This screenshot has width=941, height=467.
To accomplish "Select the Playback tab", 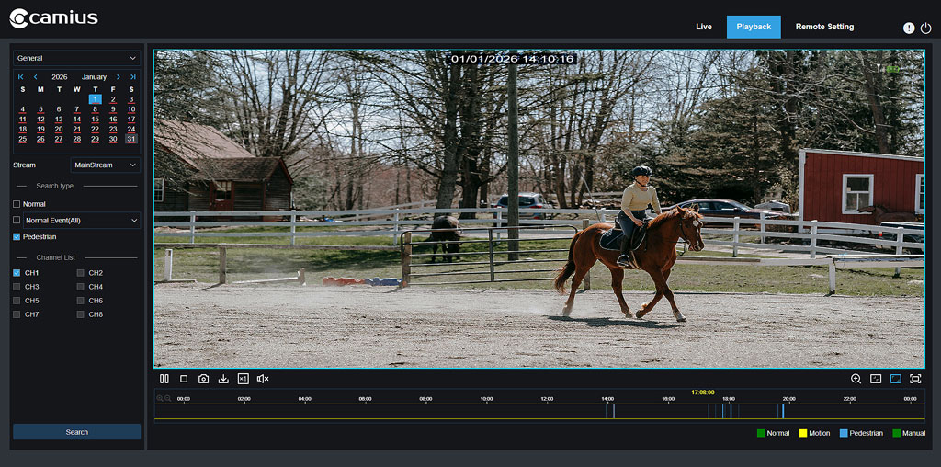I will pos(754,27).
